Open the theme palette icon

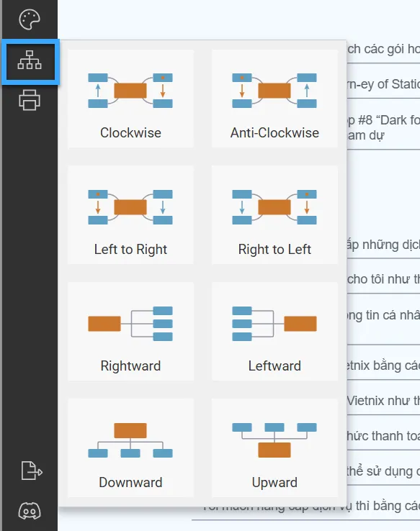(x=30, y=19)
